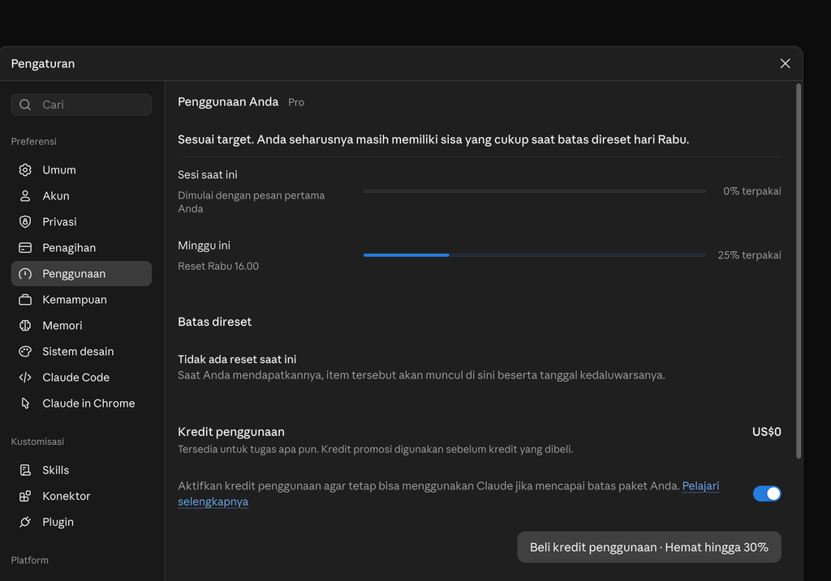Screen dimensions: 831x581
Task: Open Sistem desain settings
Action: point(81,352)
